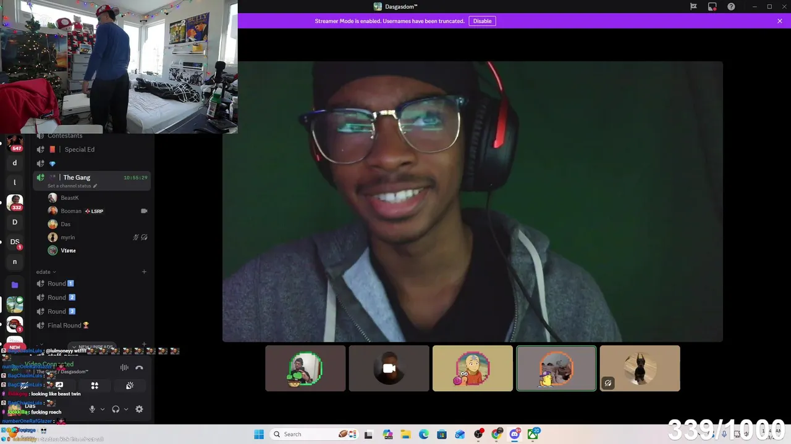Image resolution: width=791 pixels, height=444 pixels.
Task: Select the dog avatar participant tile
Action: click(640, 368)
